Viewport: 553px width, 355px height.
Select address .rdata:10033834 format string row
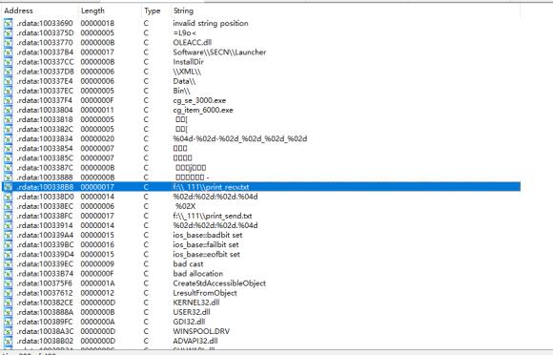click(261, 139)
